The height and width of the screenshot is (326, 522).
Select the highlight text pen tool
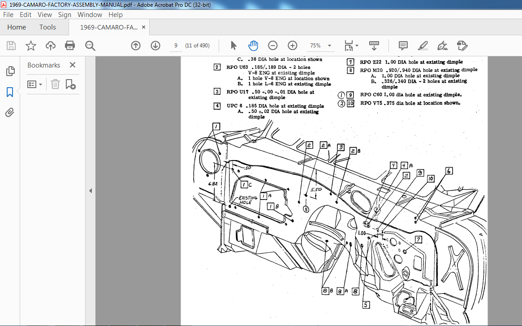(423, 46)
